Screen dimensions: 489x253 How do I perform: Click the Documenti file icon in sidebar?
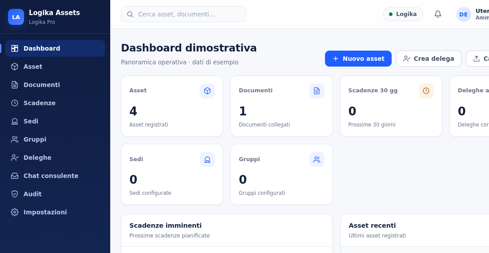click(x=15, y=85)
